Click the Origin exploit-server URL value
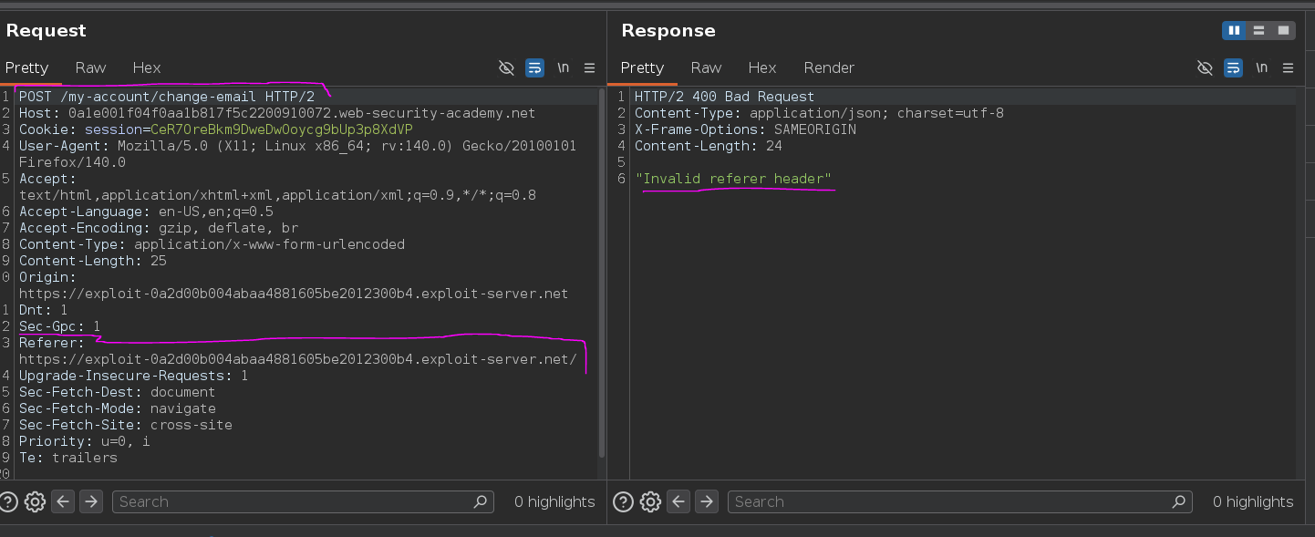 coord(294,294)
